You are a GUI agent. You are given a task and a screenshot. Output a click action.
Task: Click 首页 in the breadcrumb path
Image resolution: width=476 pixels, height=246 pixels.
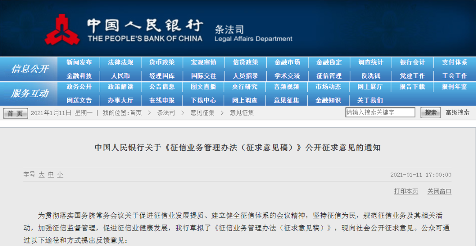tap(136, 113)
